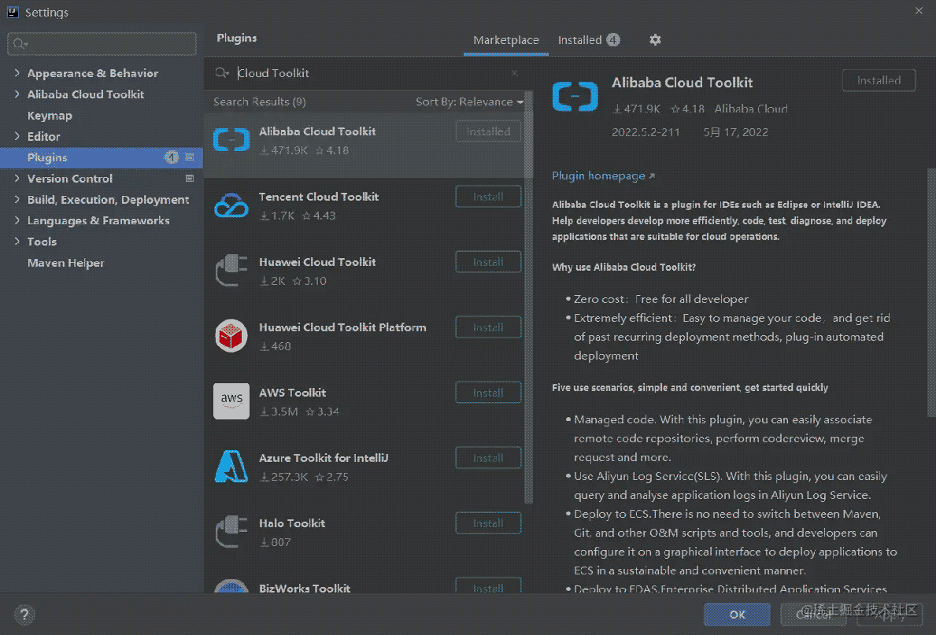
Task: Select BizWorks Toolkit in results list
Action: pos(305,588)
